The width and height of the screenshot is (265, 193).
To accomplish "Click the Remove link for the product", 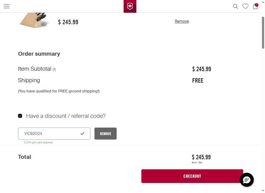I will coord(182,21).
